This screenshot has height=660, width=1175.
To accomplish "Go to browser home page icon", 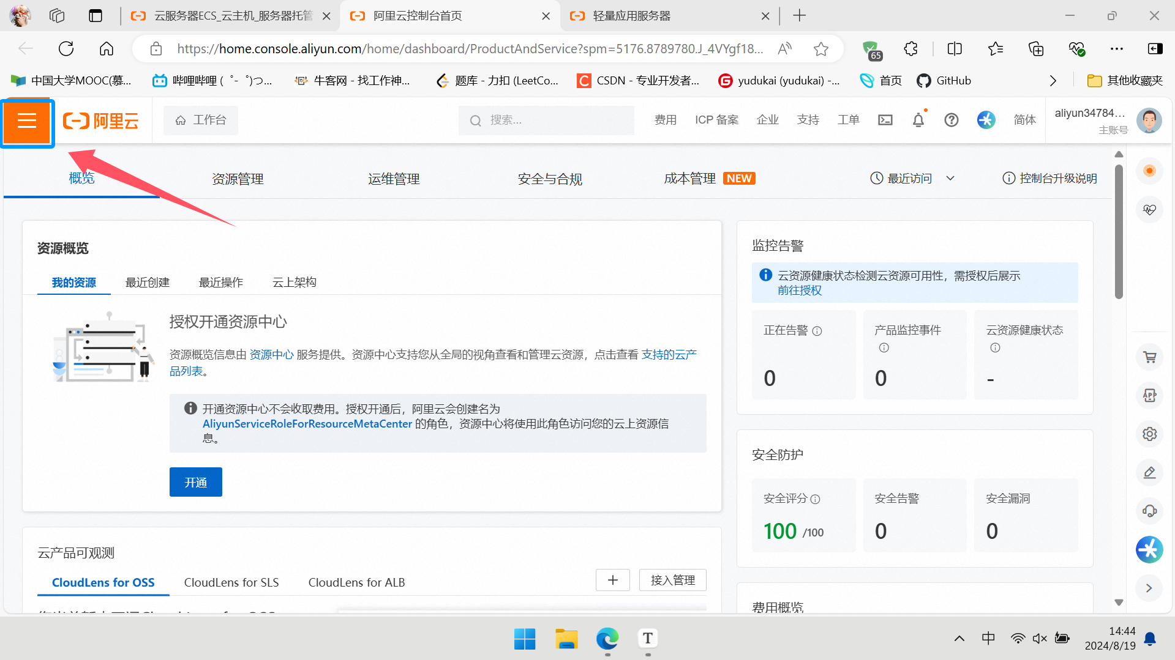I will click(x=107, y=49).
